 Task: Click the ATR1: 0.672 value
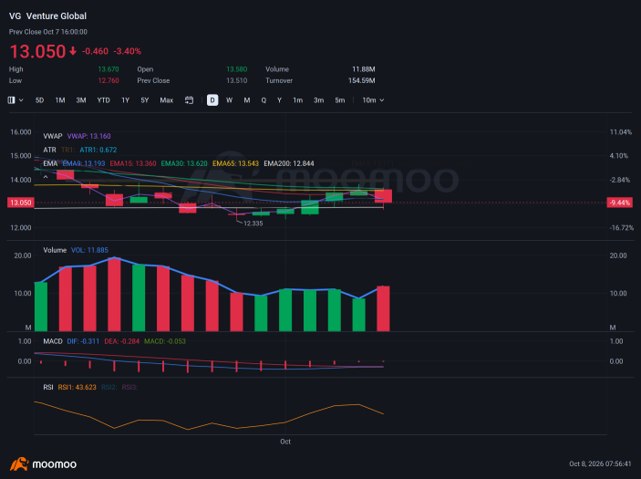(98, 151)
